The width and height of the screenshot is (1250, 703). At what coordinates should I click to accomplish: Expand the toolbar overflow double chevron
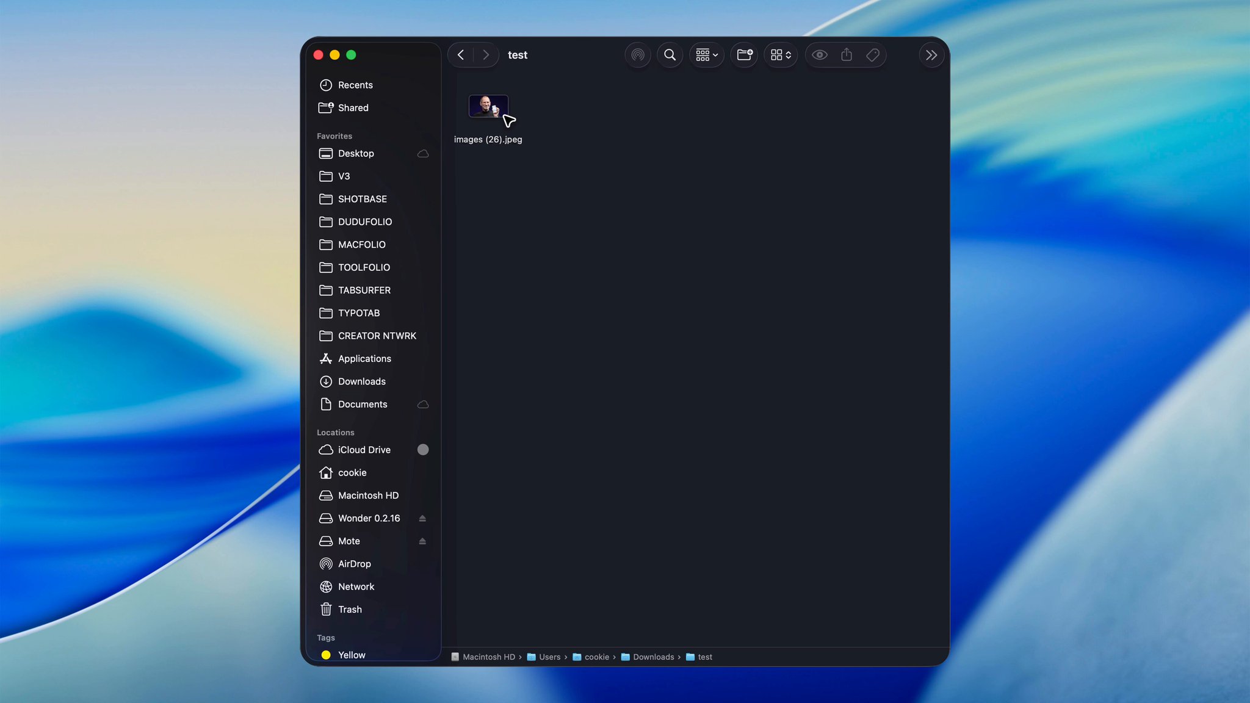[x=931, y=55]
